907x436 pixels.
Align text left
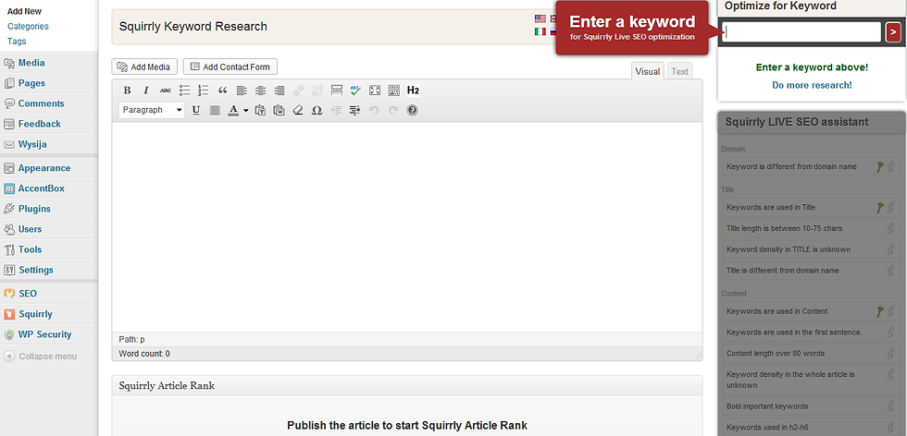pyautogui.click(x=242, y=91)
